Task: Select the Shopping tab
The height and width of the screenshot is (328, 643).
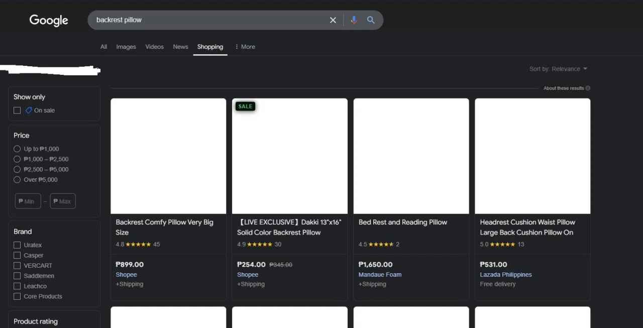Action: pyautogui.click(x=210, y=47)
